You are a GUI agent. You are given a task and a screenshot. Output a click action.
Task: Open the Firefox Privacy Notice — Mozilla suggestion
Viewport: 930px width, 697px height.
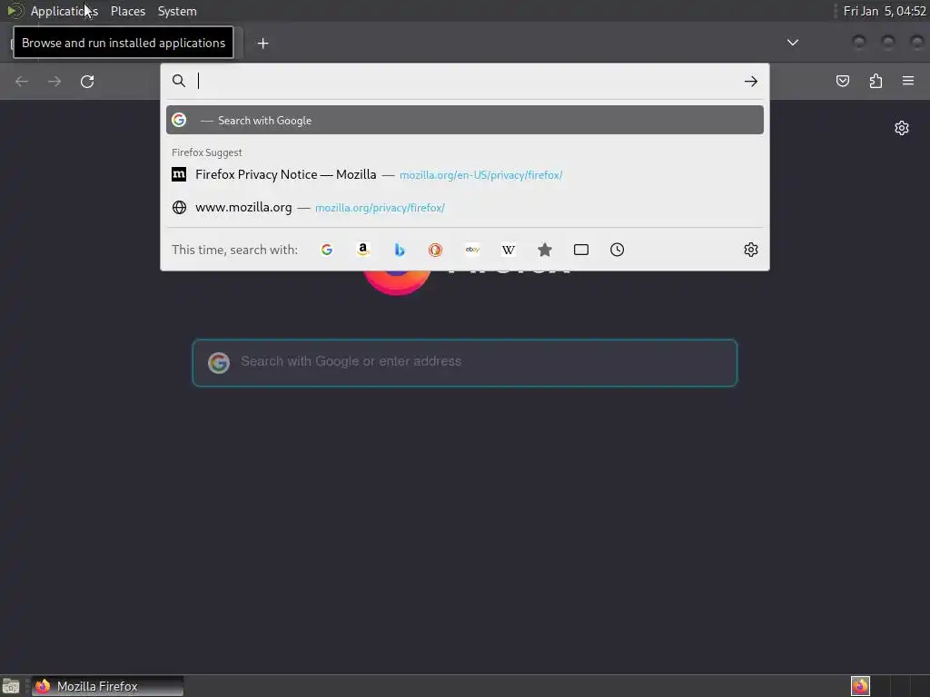464,174
